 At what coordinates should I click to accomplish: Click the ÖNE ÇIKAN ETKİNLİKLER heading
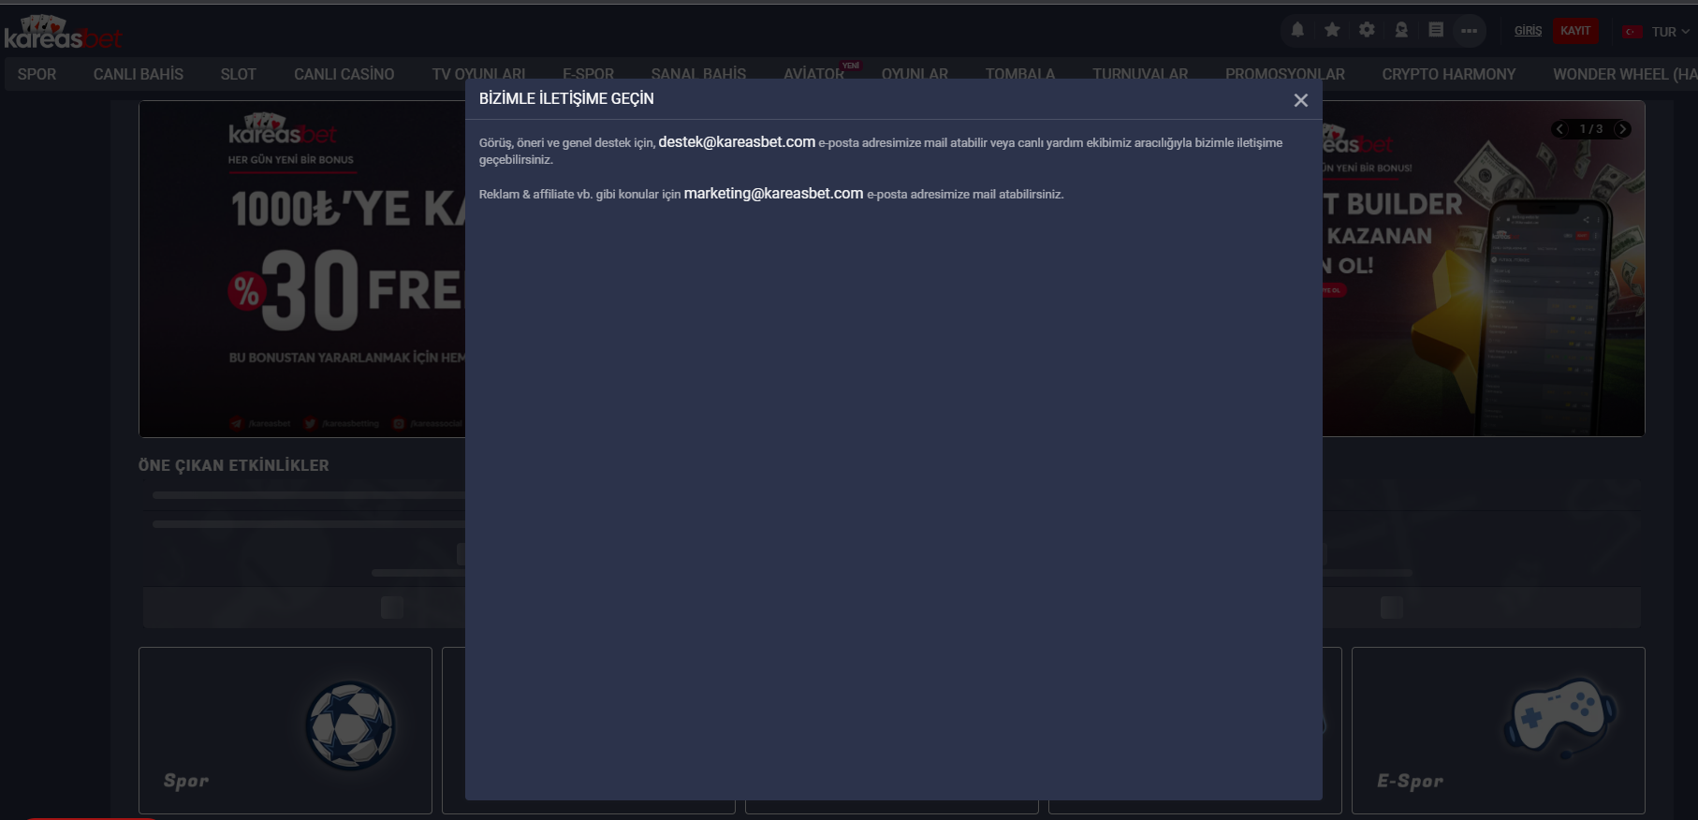tap(233, 465)
